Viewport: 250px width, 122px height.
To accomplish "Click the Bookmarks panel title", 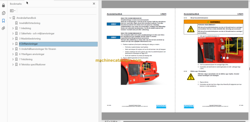I will pos(16,4).
